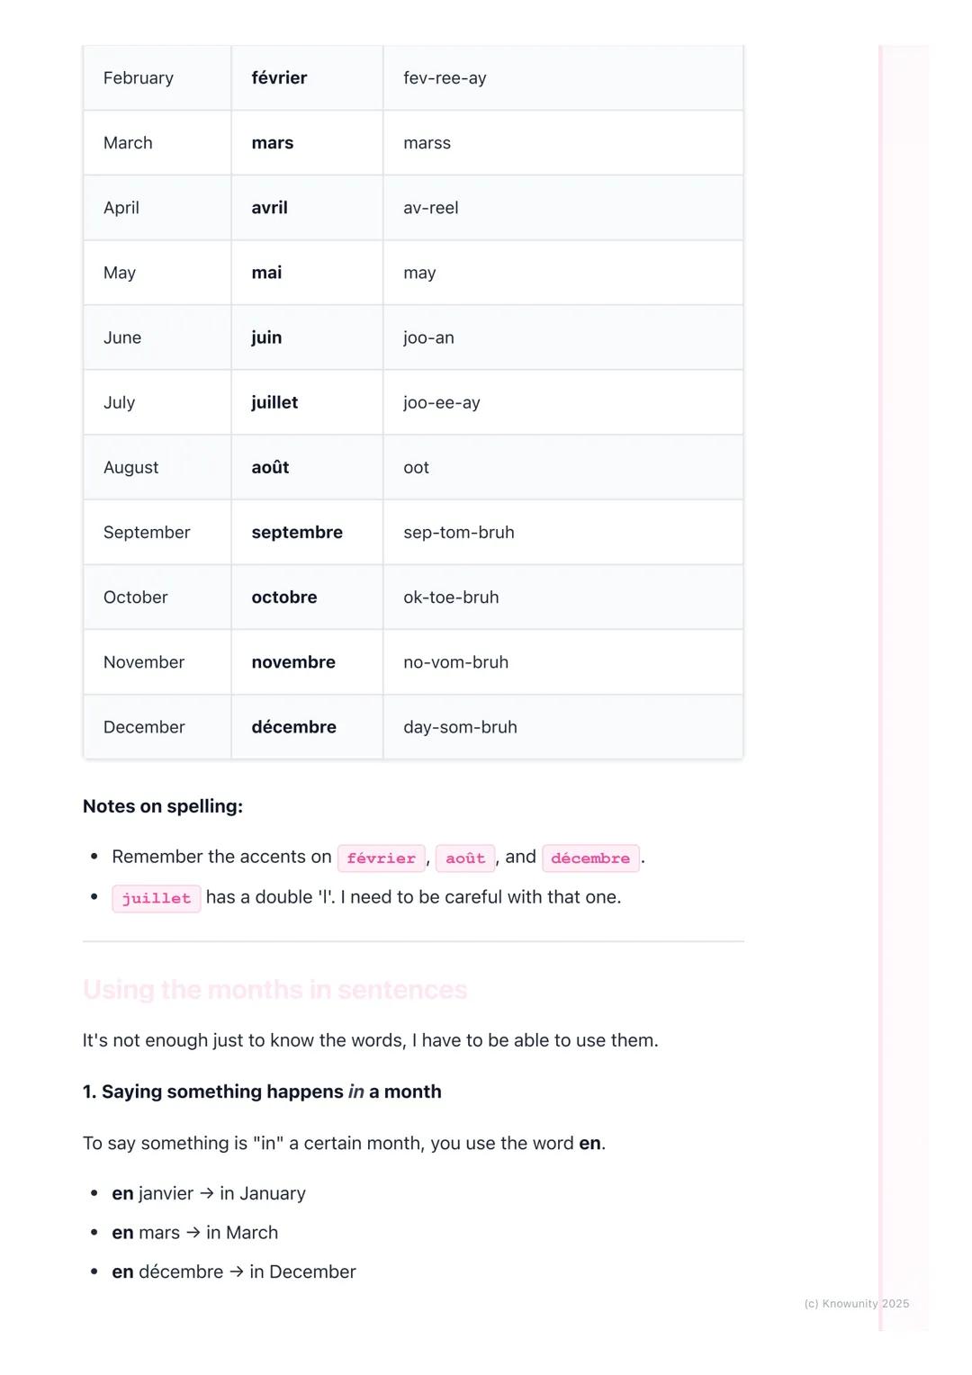This screenshot has height=1375, width=972.
Task: Click the "oot" pronunciation cell
Action: [x=416, y=468]
